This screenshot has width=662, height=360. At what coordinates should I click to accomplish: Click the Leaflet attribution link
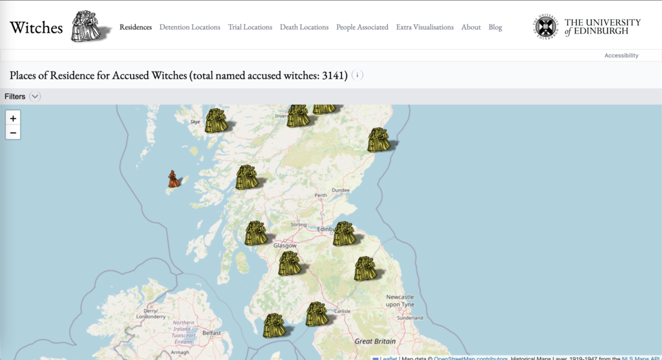pyautogui.click(x=389, y=358)
